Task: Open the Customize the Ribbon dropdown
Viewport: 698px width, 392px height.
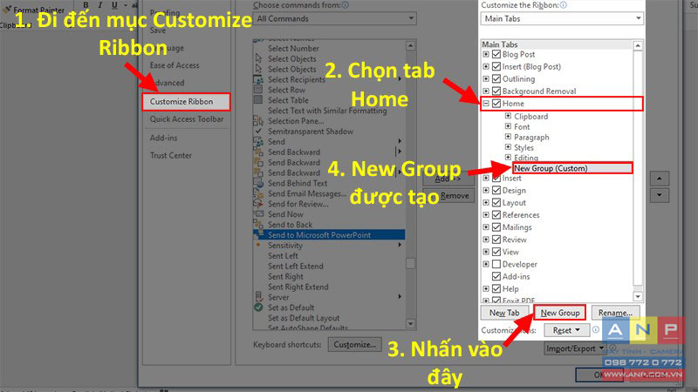Action: 562,18
